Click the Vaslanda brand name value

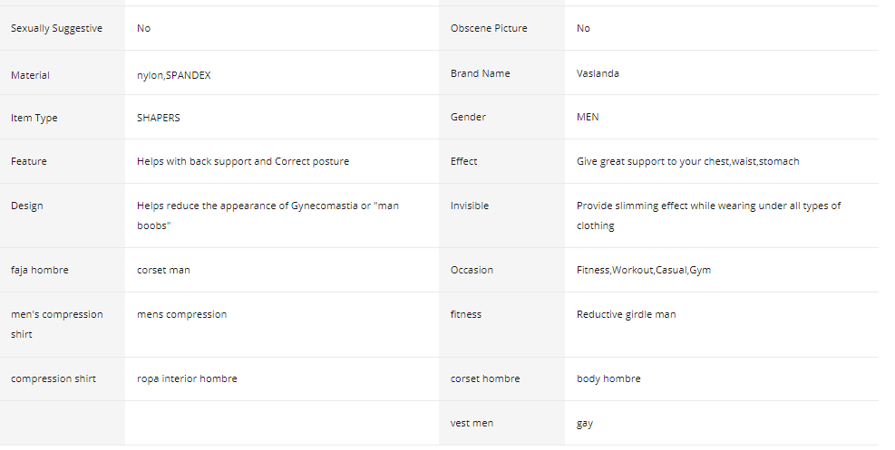click(x=598, y=73)
